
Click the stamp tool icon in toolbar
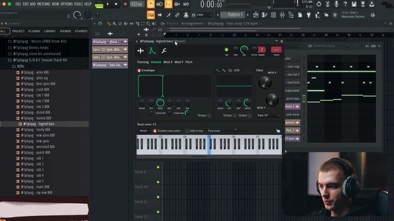click(x=186, y=15)
